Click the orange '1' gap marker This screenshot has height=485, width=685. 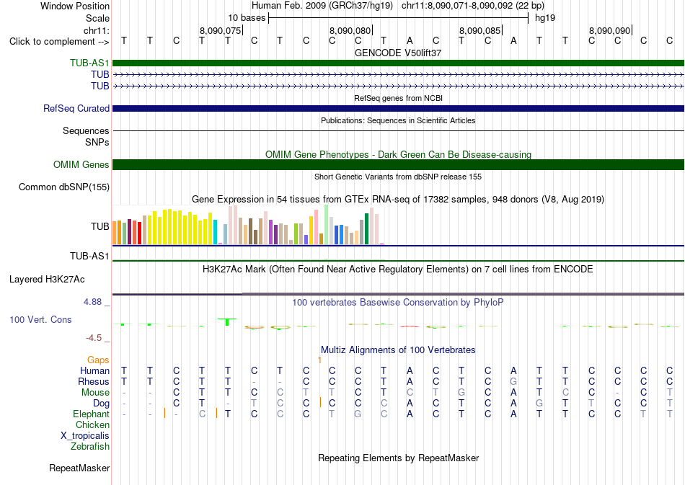pyautogui.click(x=319, y=360)
